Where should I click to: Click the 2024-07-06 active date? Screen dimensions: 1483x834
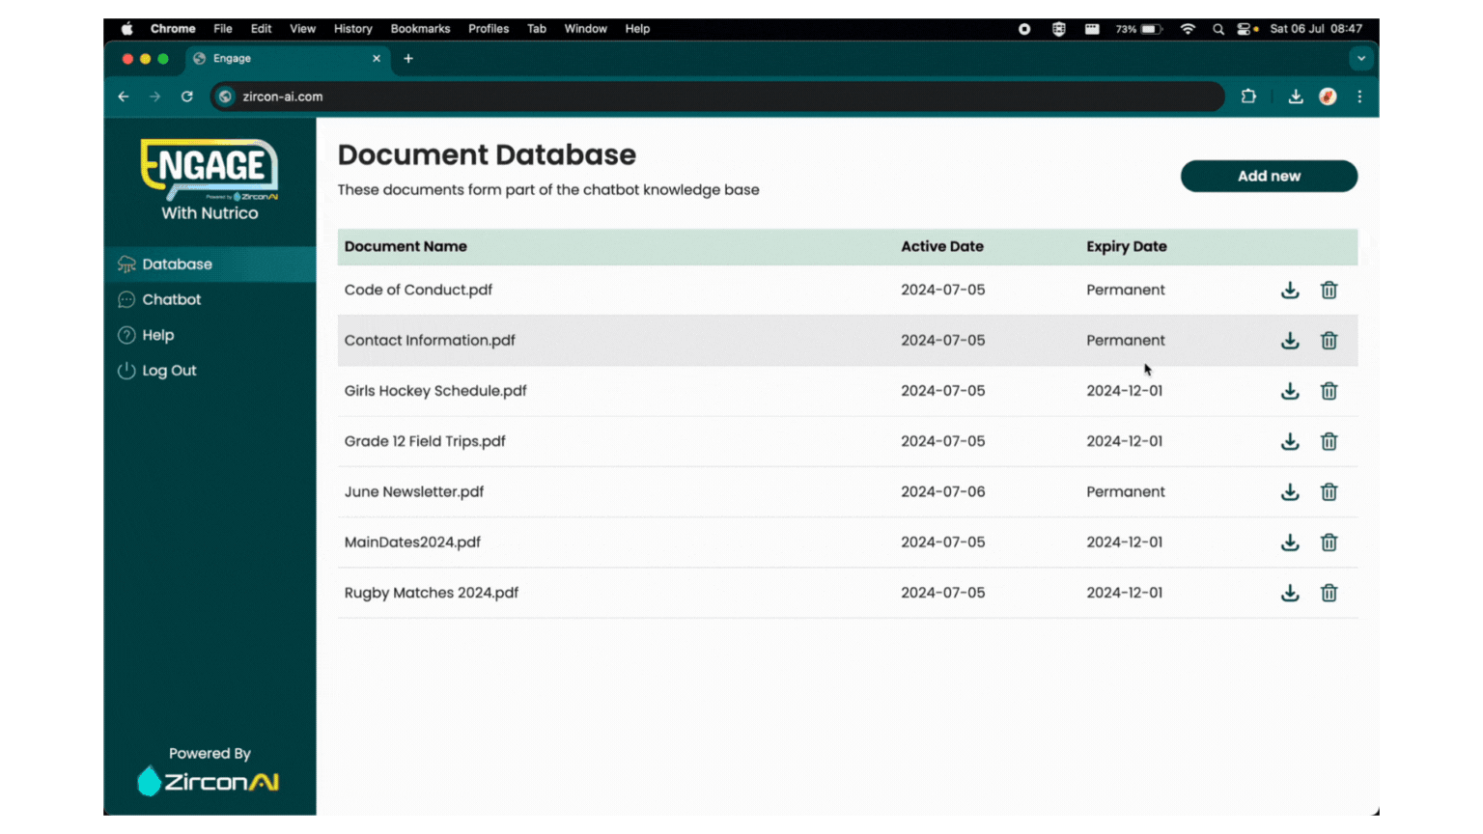(x=943, y=492)
